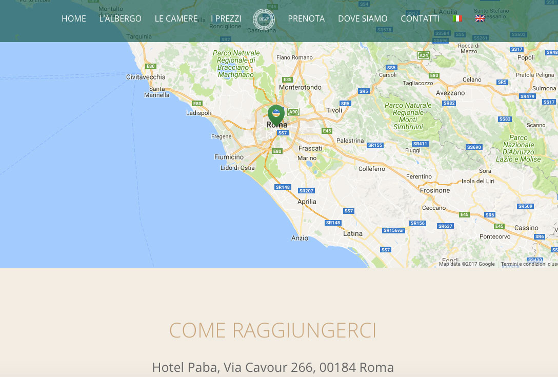Switch to English via UK flag icon
The image size is (558, 377).
click(x=480, y=18)
